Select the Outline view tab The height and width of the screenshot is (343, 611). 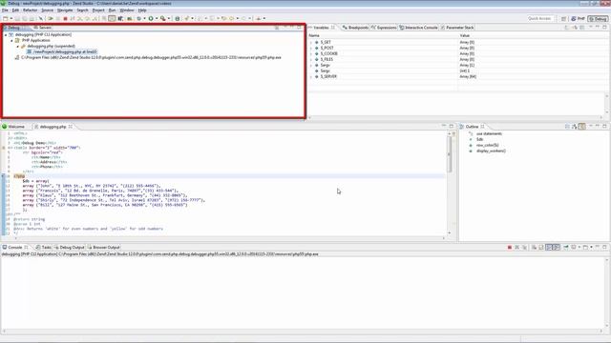(472, 127)
